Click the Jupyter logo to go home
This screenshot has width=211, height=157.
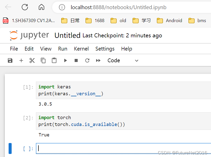(29, 35)
